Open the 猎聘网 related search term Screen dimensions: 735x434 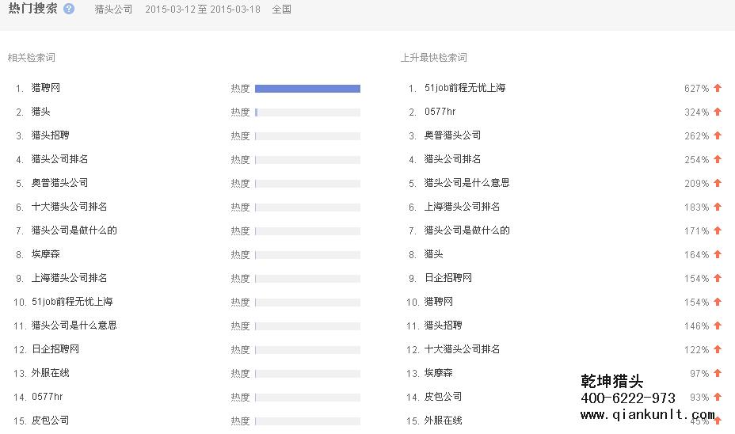46,88
